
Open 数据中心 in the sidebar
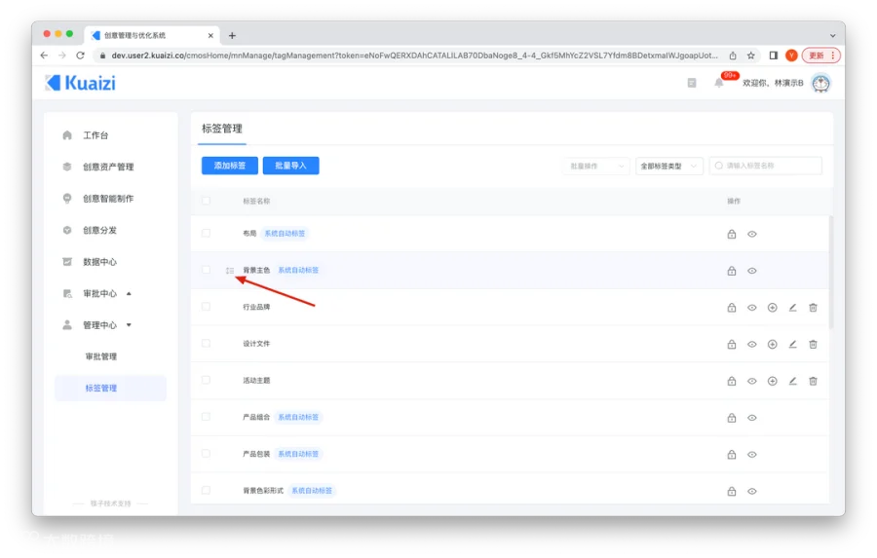click(x=99, y=262)
